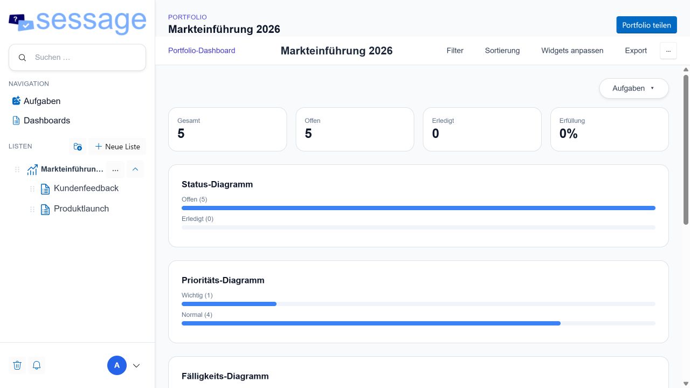Open the more options ellipsis button
690x388 pixels.
click(668, 51)
